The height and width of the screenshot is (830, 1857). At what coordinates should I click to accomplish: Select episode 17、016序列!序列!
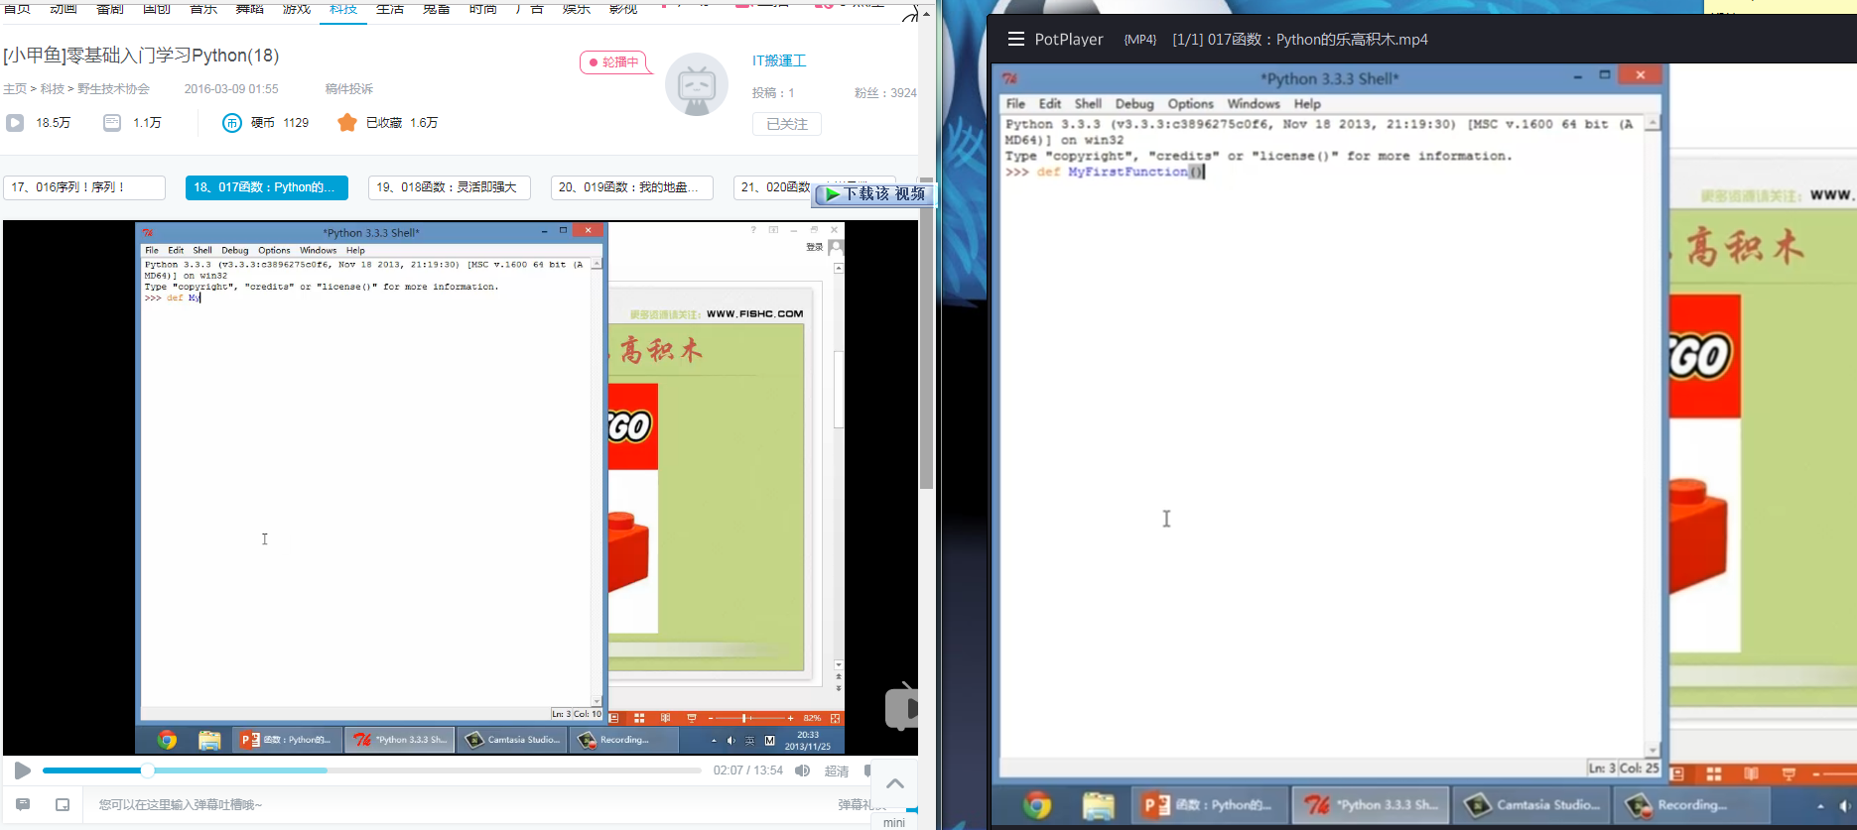point(84,187)
